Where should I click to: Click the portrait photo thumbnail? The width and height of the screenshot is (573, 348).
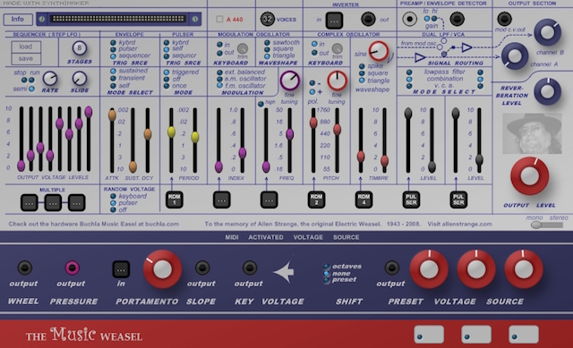(x=532, y=133)
